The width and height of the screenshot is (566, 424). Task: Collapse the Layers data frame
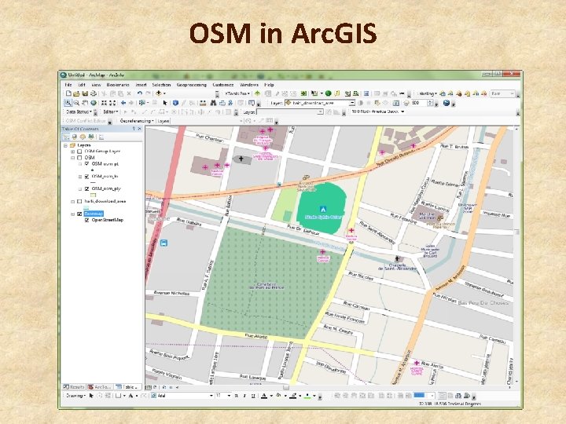pyautogui.click(x=66, y=145)
